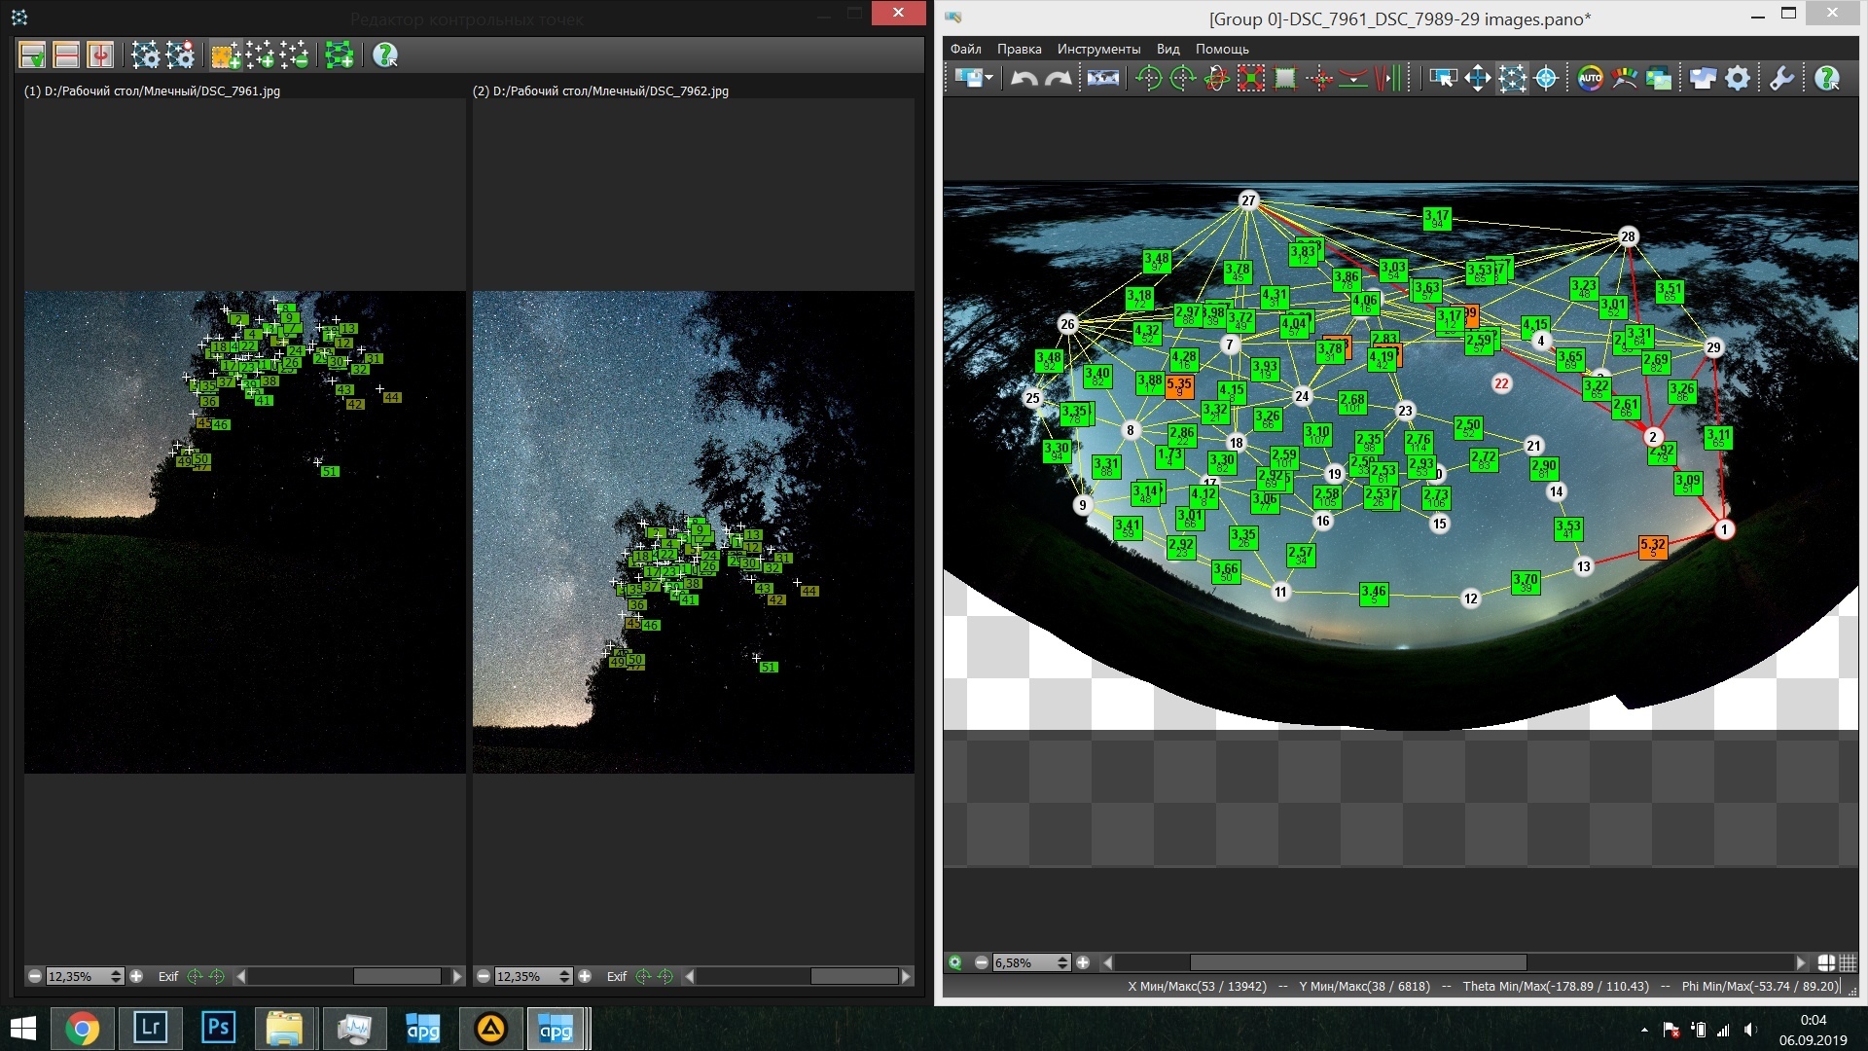This screenshot has height=1051, width=1868.
Task: Toggle add control points in area mode
Action: click(225, 55)
